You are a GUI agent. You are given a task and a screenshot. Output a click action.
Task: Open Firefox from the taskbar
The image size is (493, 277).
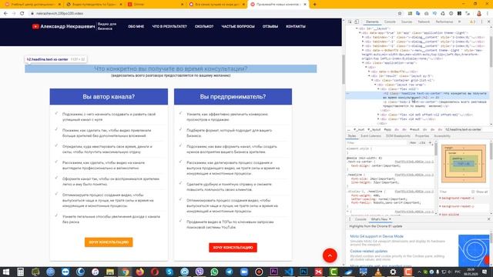click(x=140, y=272)
